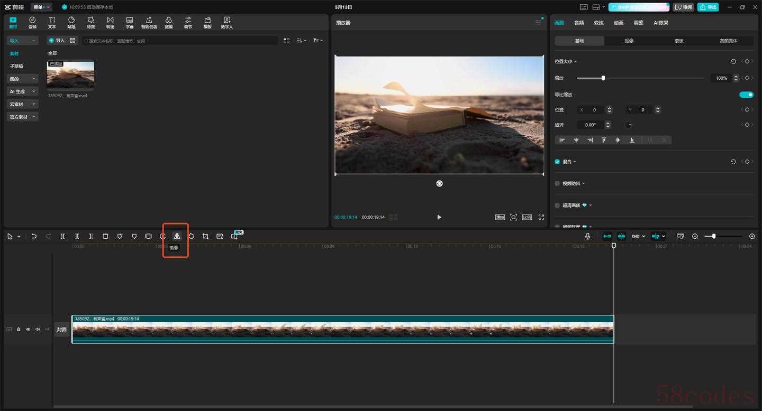Toggle the 等比缩放 uniform scale switch
The height and width of the screenshot is (411, 762).
tap(746, 95)
